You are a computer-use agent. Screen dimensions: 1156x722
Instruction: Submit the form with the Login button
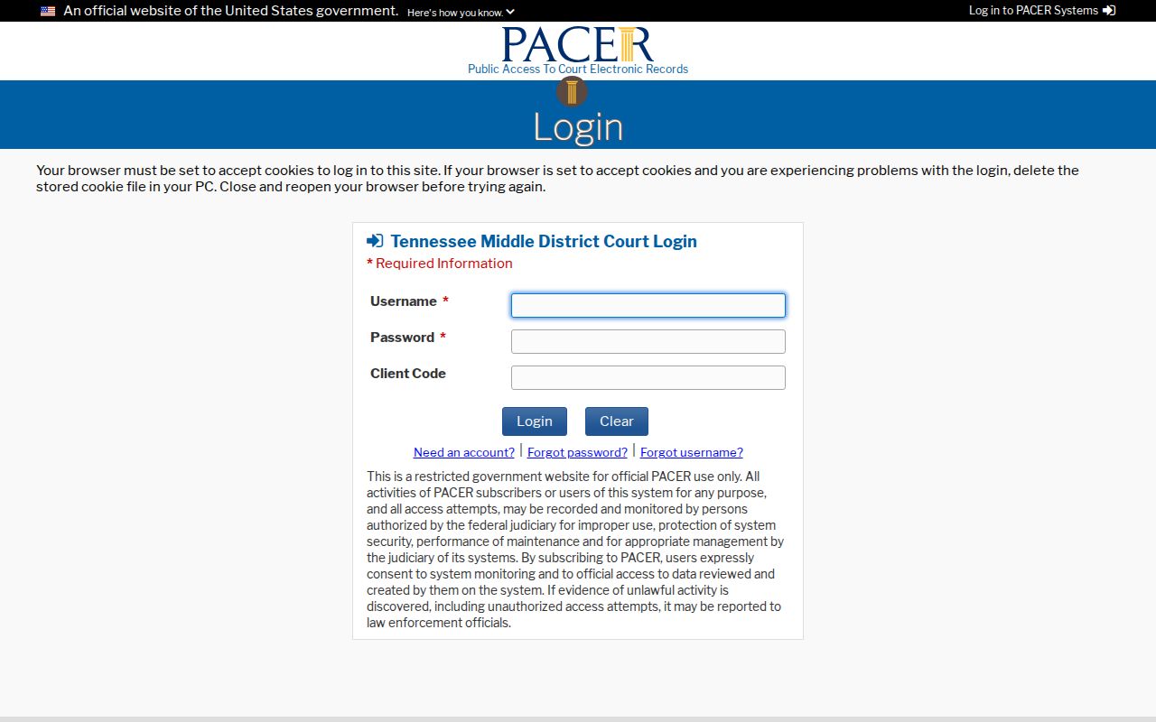pyautogui.click(x=535, y=421)
